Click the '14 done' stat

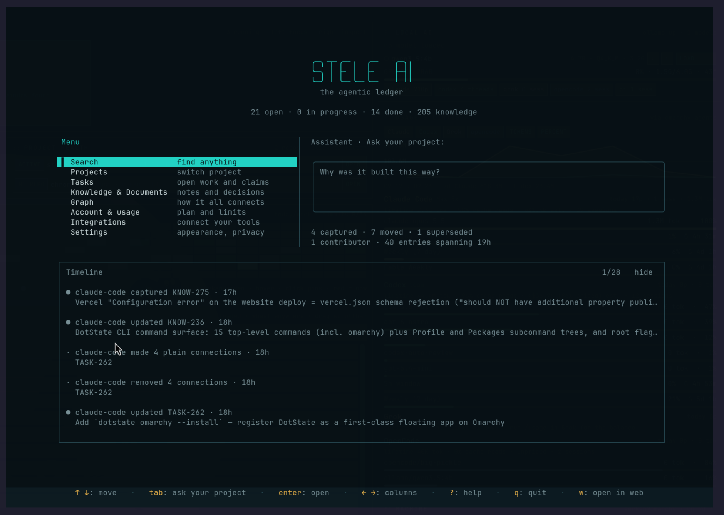tap(387, 112)
